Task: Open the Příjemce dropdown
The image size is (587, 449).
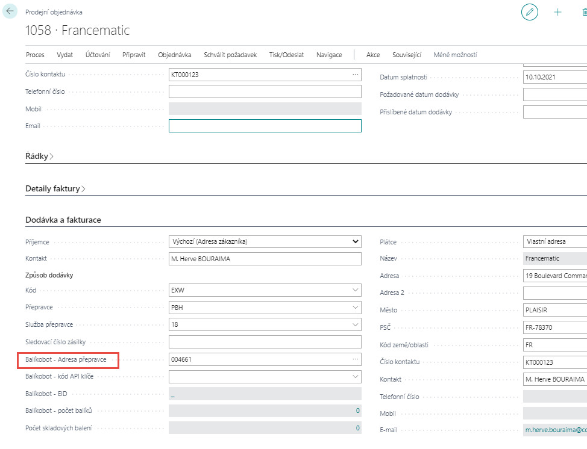Action: pyautogui.click(x=354, y=242)
